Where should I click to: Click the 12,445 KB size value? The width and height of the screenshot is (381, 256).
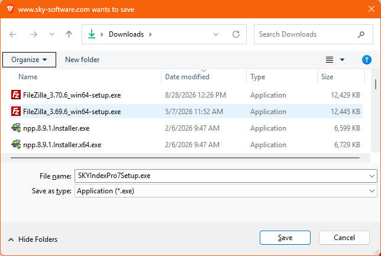point(346,112)
